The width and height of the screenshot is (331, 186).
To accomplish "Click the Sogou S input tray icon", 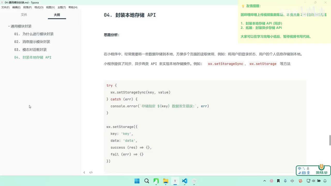I will (x=300, y=181).
